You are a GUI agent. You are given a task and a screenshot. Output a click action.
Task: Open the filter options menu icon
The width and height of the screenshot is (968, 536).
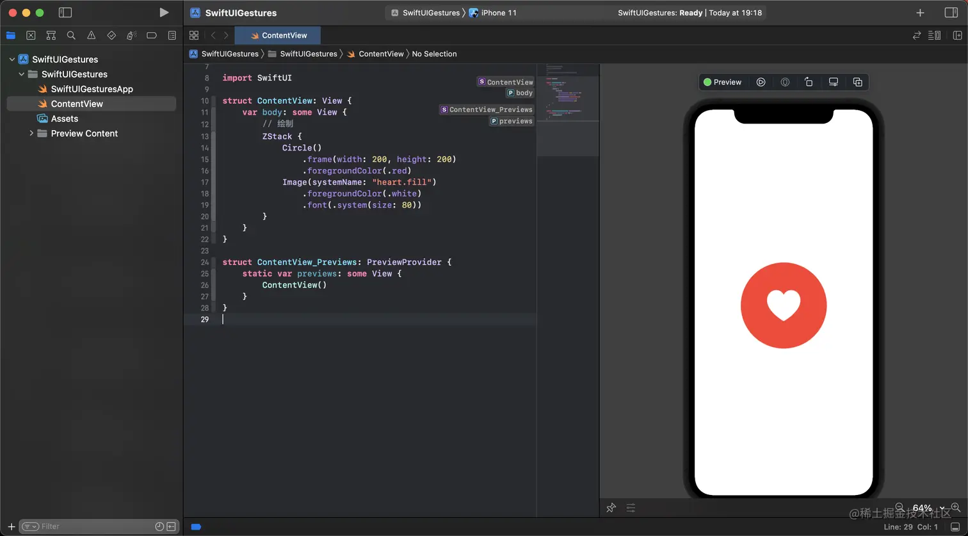(x=30, y=526)
